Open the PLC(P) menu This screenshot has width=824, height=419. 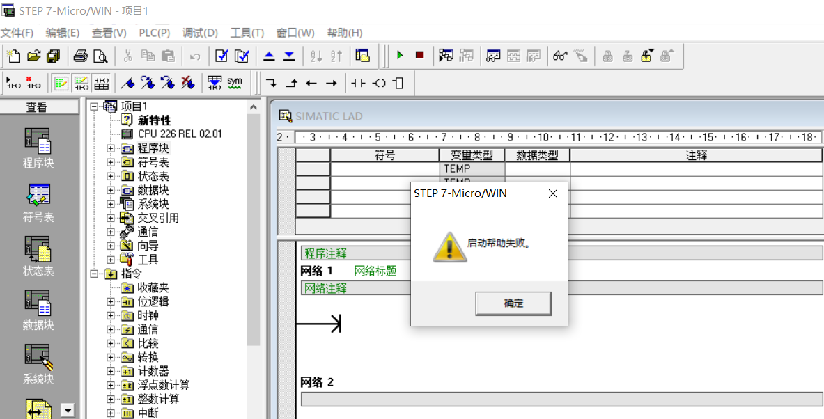[155, 33]
